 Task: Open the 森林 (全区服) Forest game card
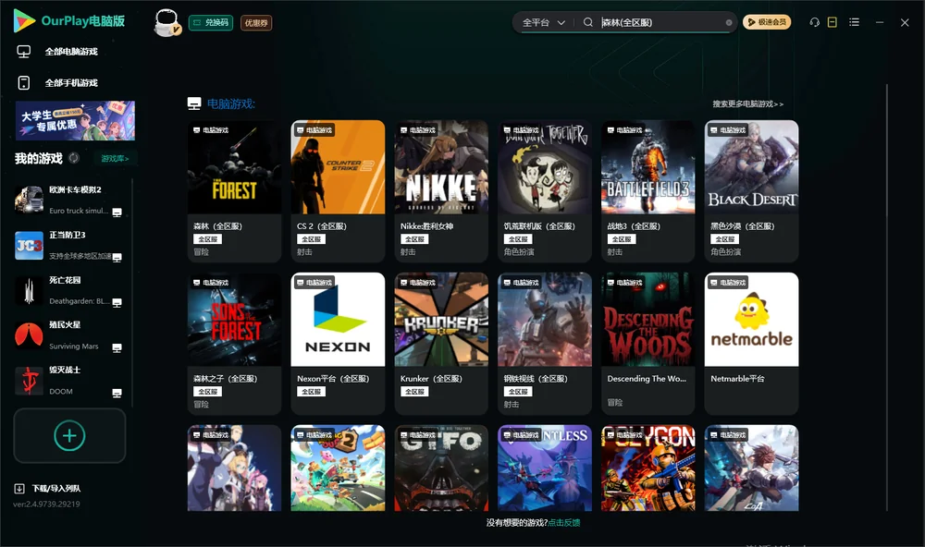234,191
